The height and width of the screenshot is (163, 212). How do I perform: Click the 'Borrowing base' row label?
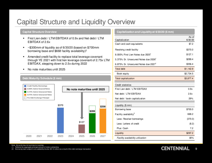coord(123,109)
